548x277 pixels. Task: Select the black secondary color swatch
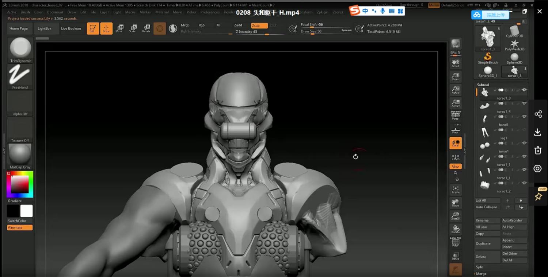coord(13,211)
